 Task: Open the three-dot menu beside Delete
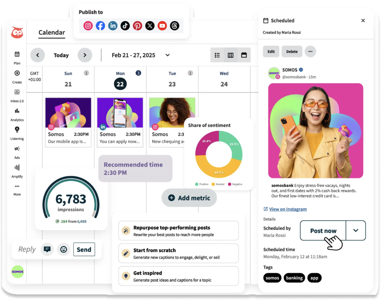(310, 52)
